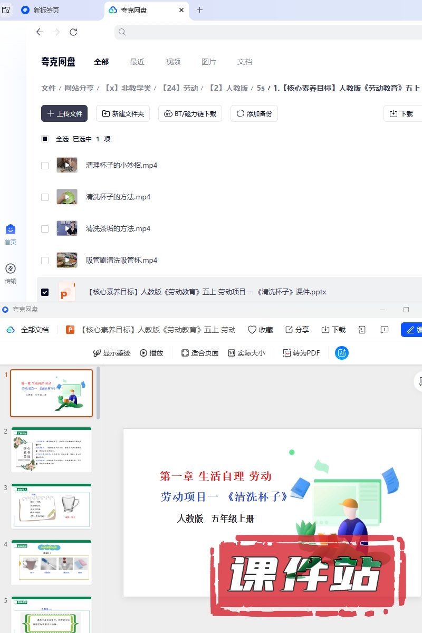Select the 最近 category tab
Screen dimensions: 422x633
click(x=137, y=62)
